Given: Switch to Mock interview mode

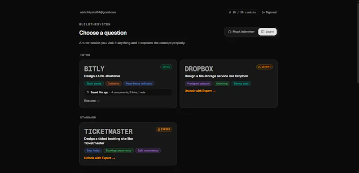Looking at the screenshot, I should 241,32.
